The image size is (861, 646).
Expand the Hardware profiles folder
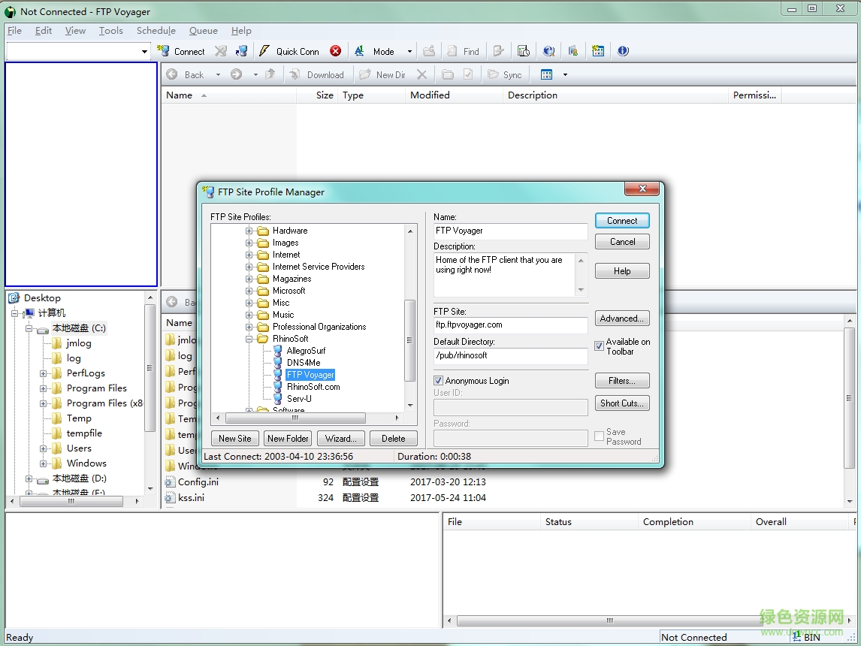(249, 231)
